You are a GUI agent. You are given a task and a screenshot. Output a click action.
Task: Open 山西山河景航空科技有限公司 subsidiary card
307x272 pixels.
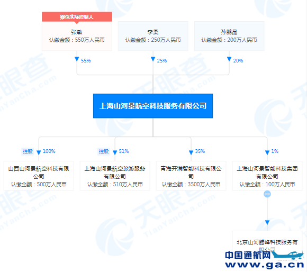click(39, 176)
